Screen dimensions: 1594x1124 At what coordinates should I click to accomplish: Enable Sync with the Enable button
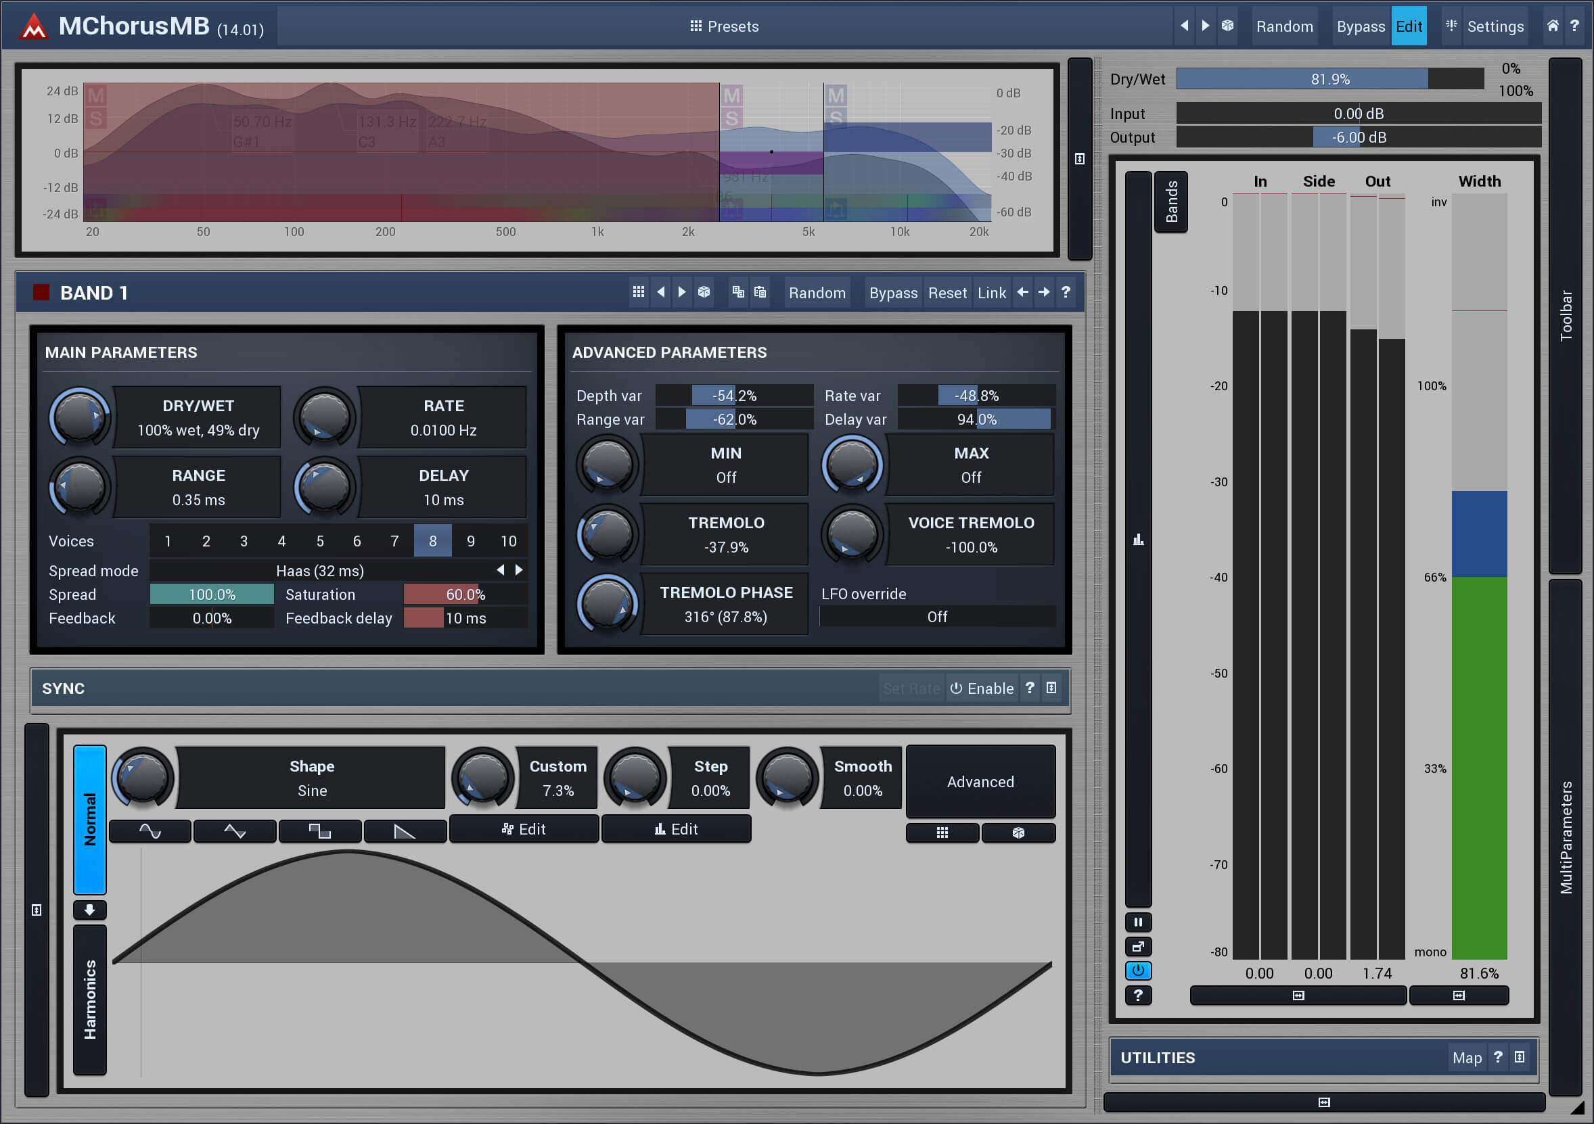point(982,688)
